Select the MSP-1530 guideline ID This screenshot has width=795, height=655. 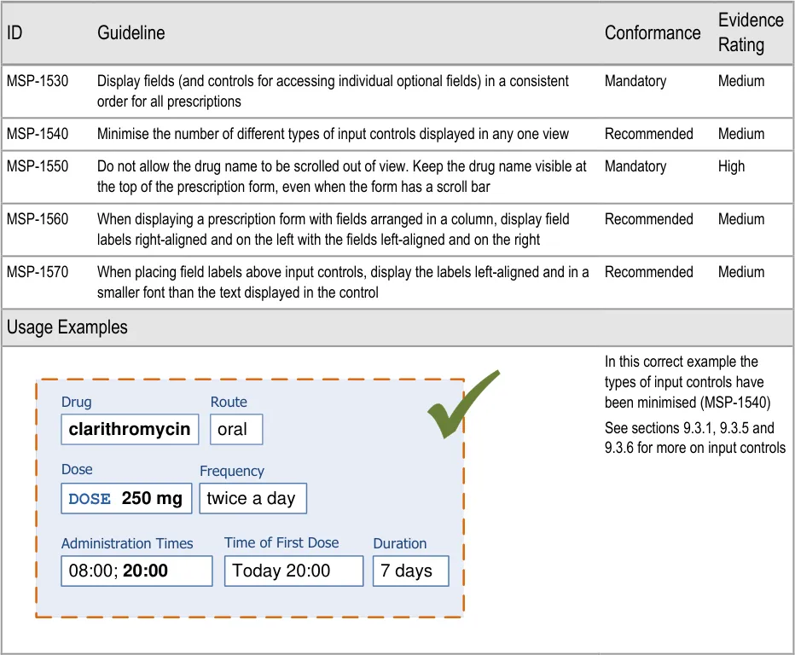[x=38, y=81]
